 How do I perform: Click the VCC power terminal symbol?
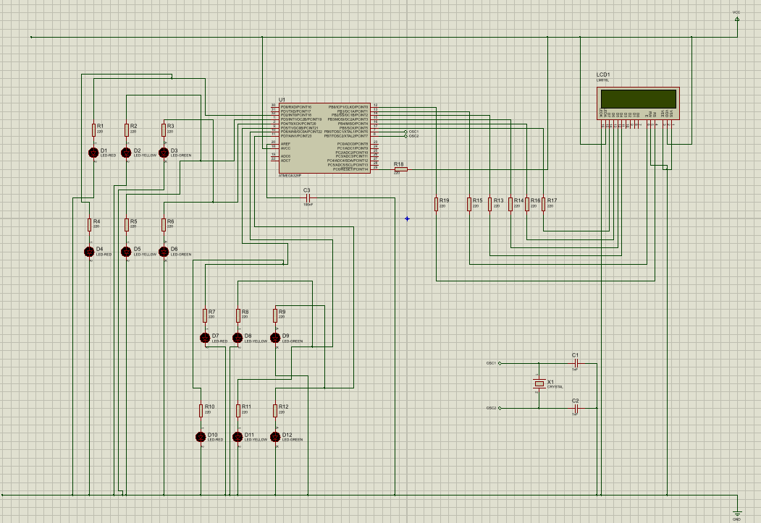pyautogui.click(x=736, y=20)
